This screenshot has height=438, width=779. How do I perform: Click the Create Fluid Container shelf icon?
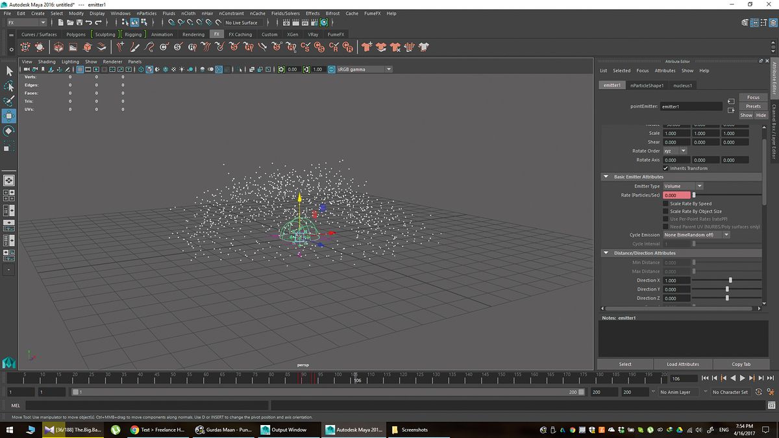(x=58, y=46)
